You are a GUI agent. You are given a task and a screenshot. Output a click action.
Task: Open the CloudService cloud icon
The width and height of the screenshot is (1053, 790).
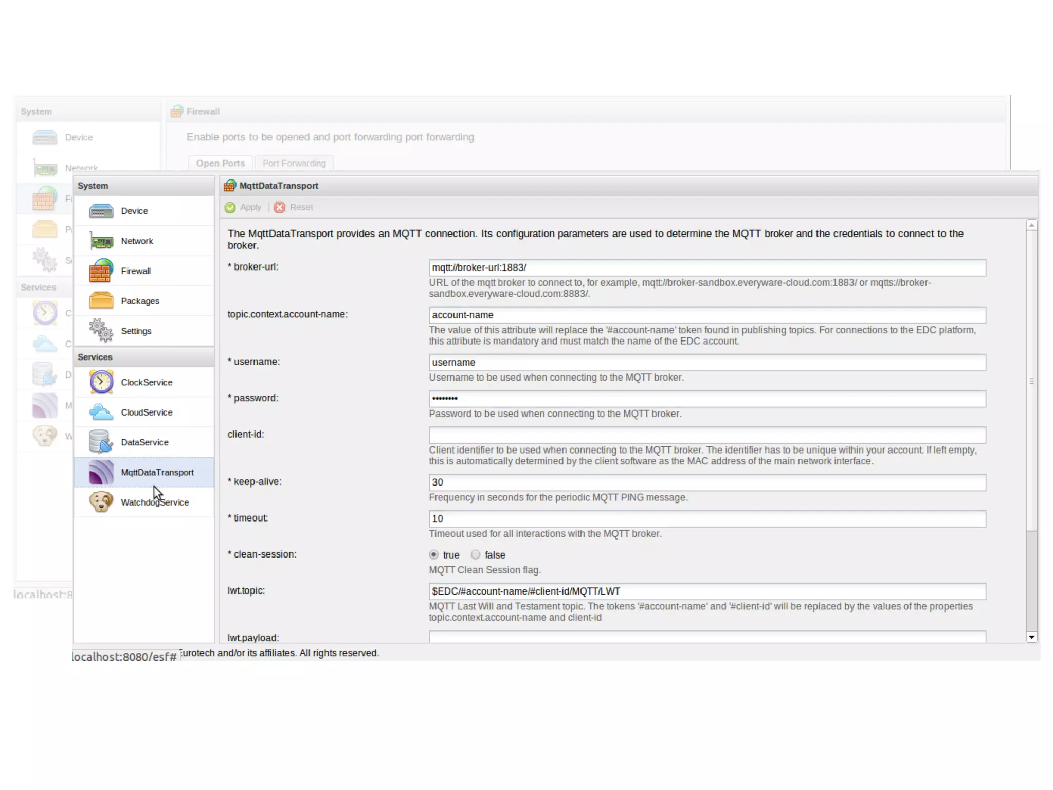click(101, 412)
